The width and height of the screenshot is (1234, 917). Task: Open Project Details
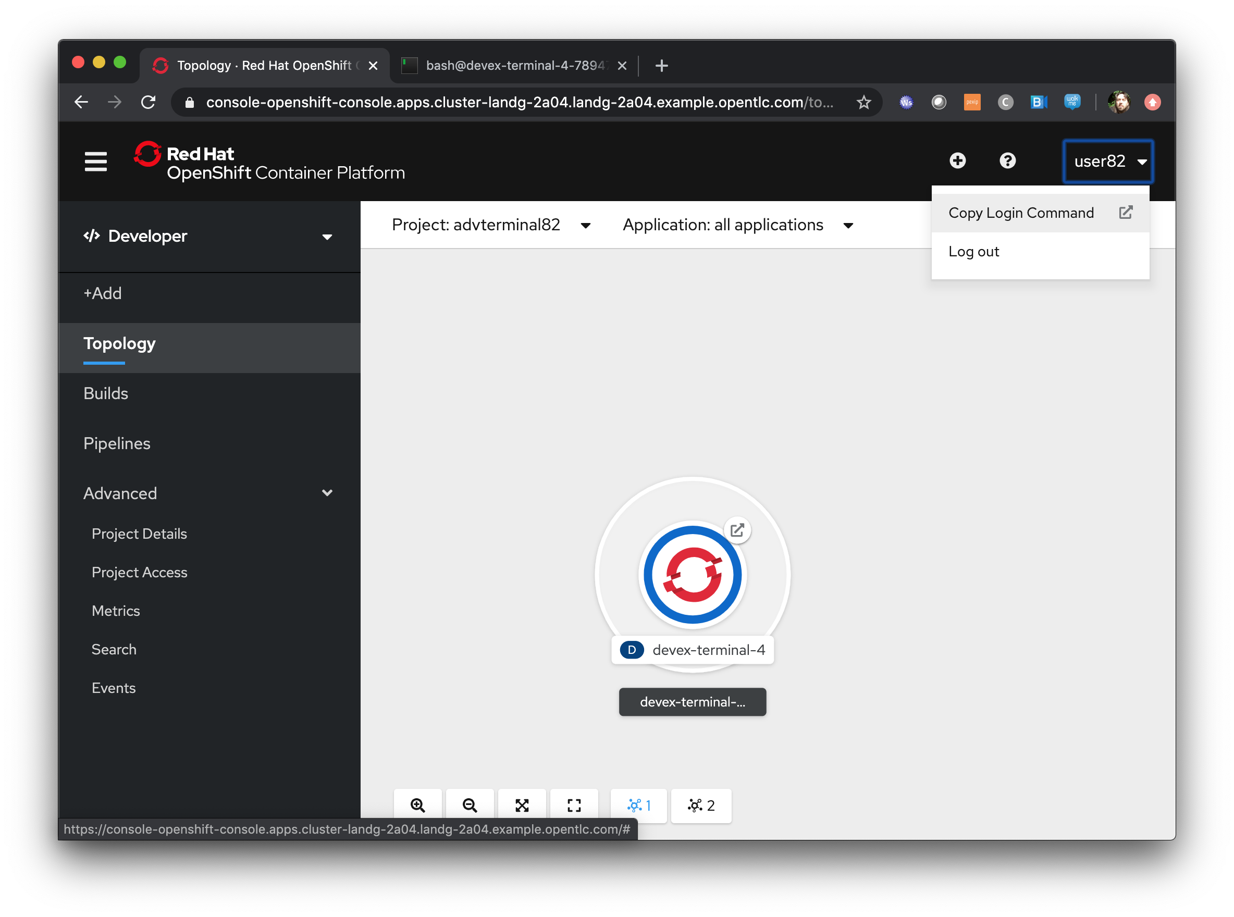click(x=139, y=534)
